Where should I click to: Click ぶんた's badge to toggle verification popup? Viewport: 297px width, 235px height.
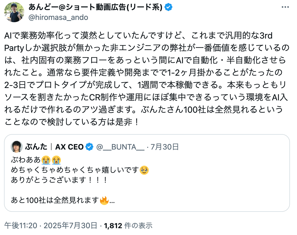(89, 146)
